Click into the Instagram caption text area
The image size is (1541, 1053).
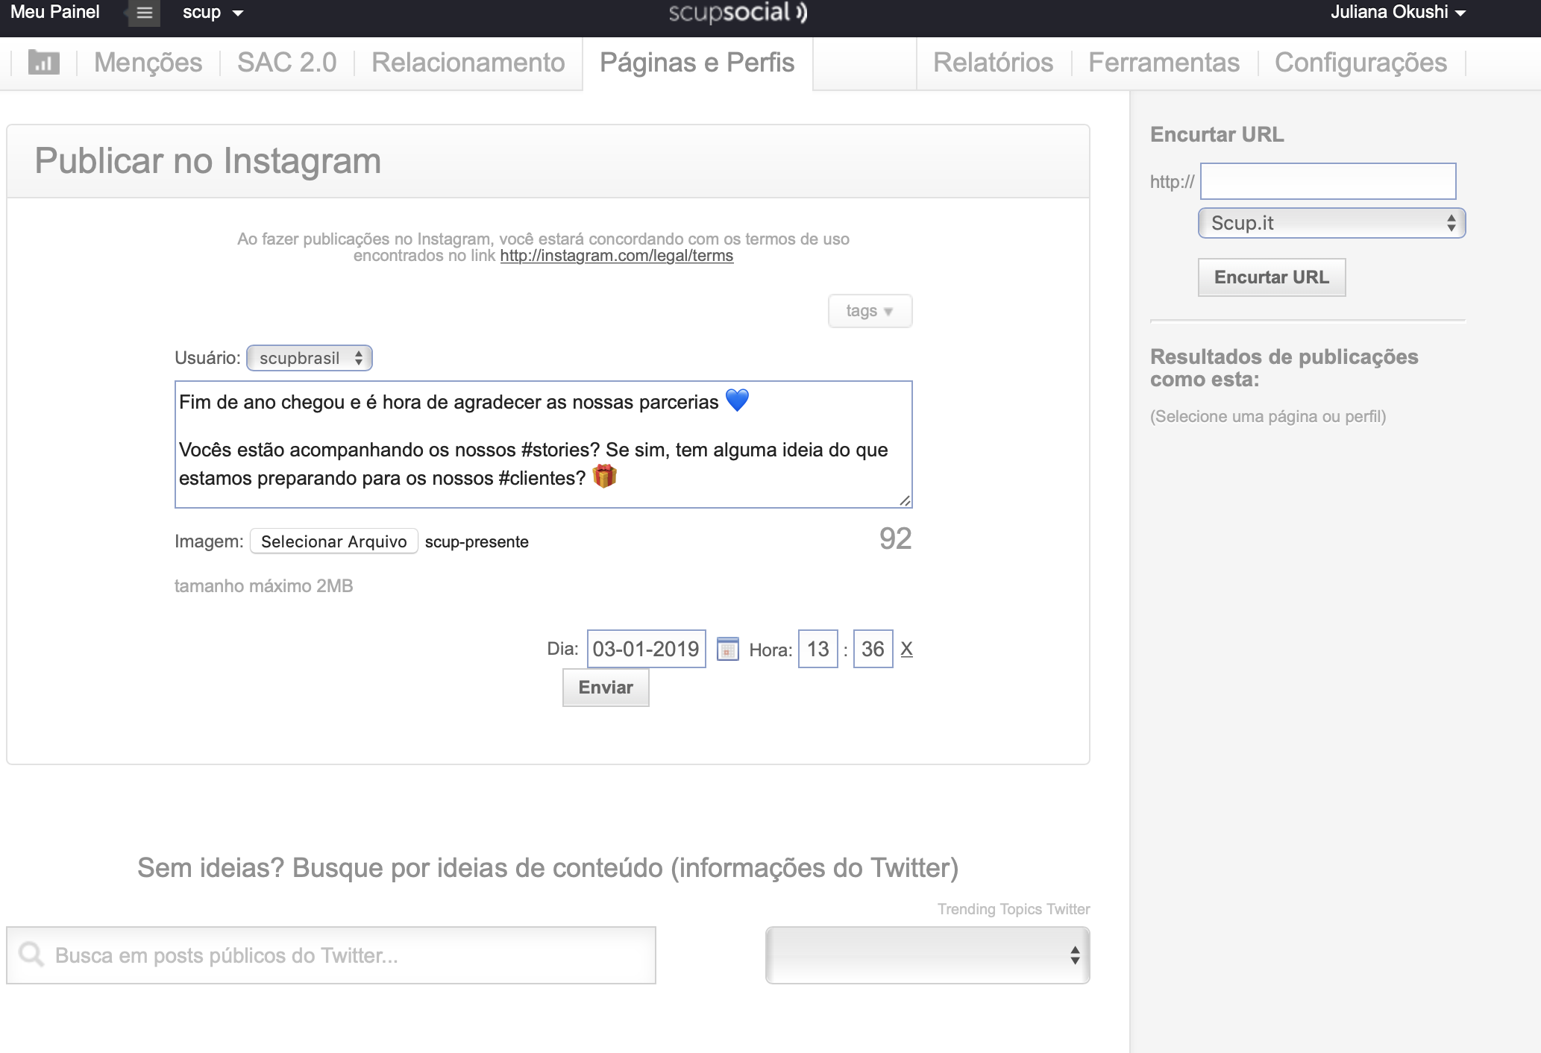[543, 444]
